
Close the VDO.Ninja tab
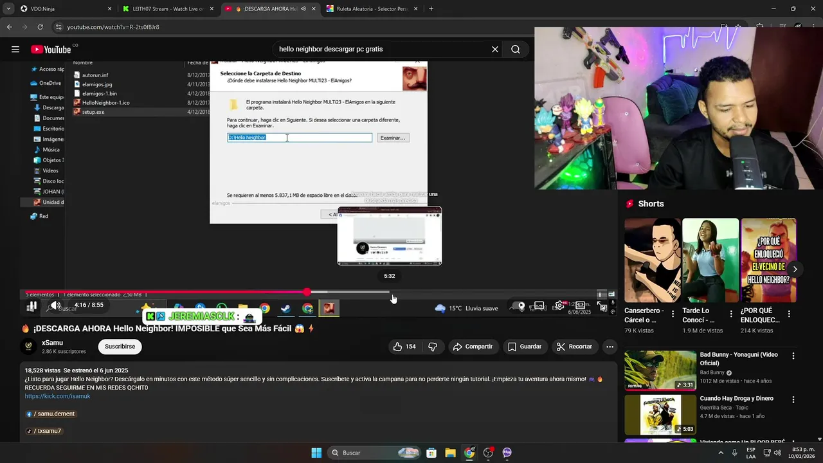109,9
